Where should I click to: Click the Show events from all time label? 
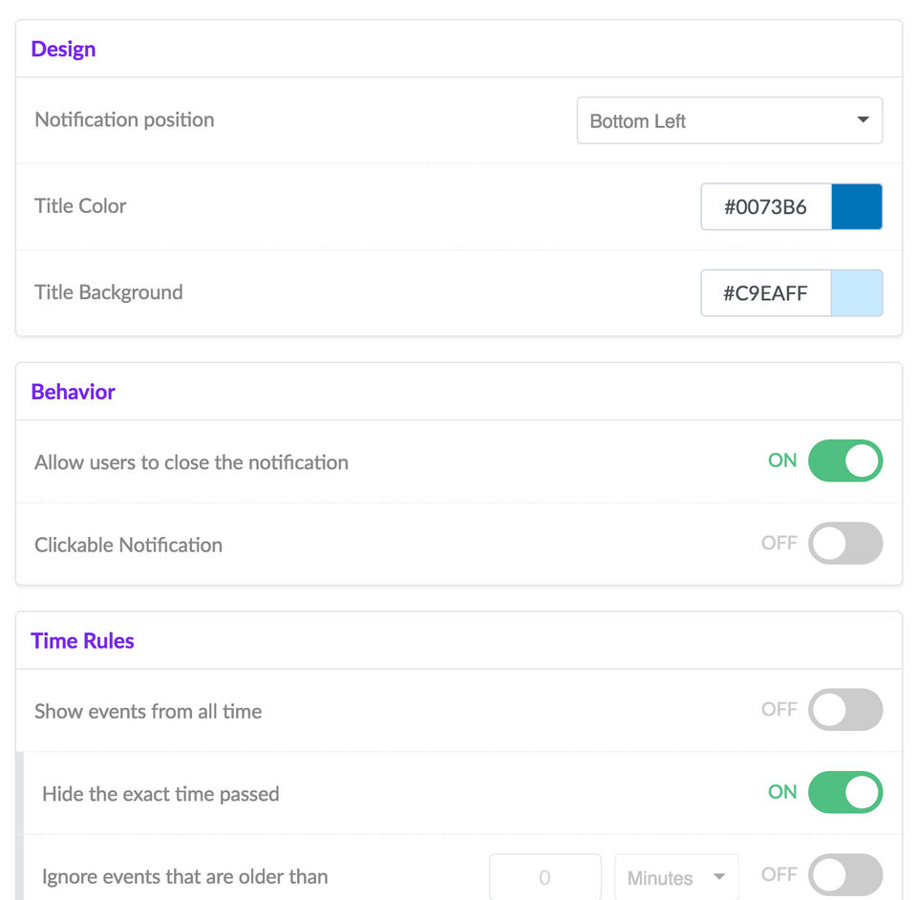[x=148, y=711]
